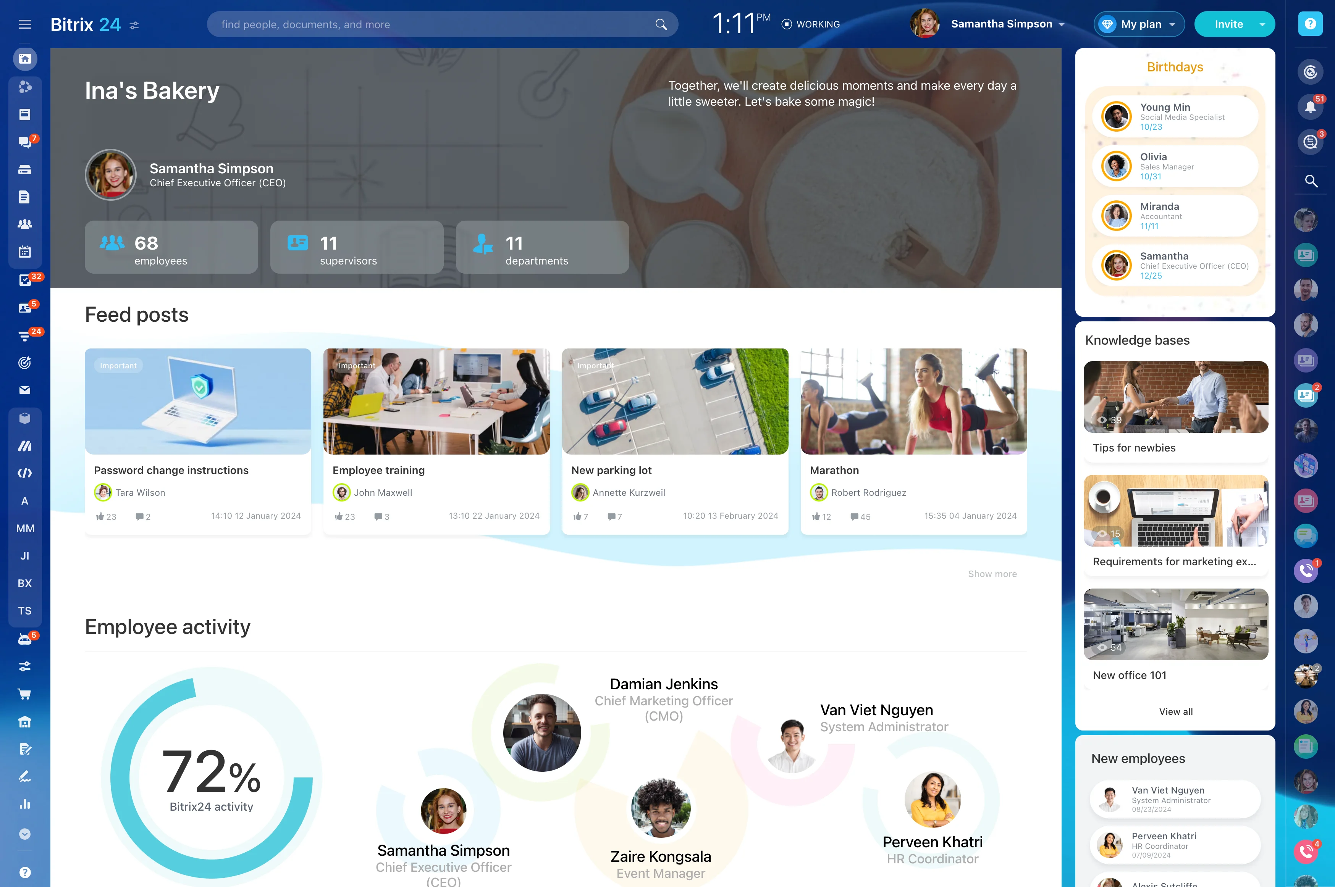Open the TS sidebar menu item
This screenshot has width=1335, height=887.
point(25,611)
